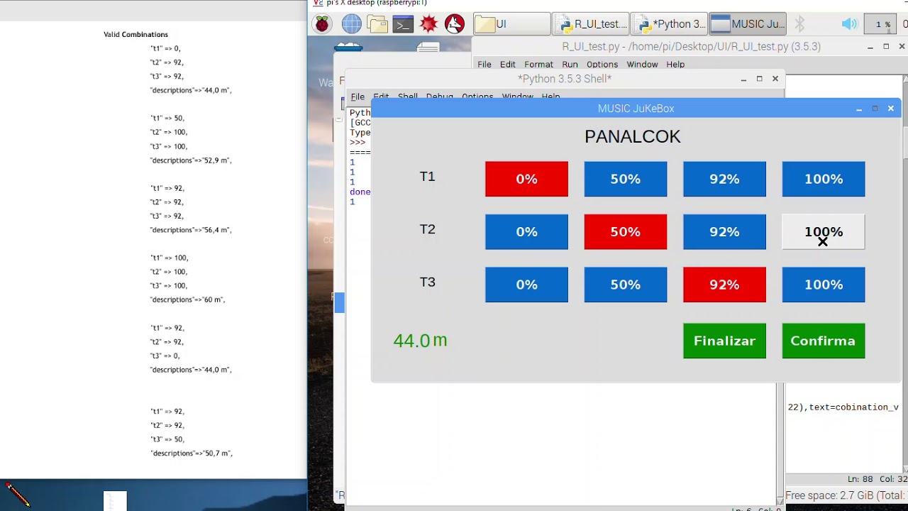Click the T2 row label
This screenshot has width=908, height=511.
[427, 229]
